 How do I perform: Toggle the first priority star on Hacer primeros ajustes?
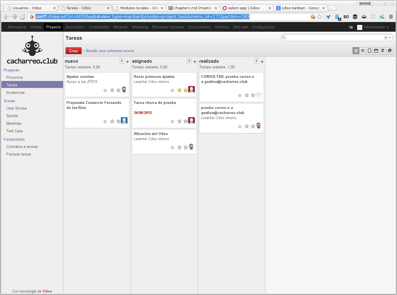(179, 90)
